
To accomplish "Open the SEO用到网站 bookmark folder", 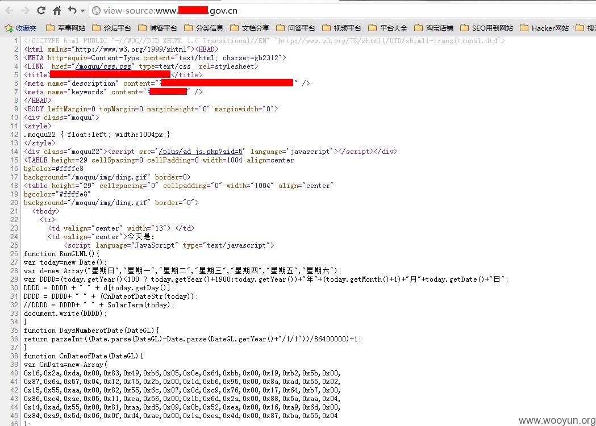I will click(486, 28).
